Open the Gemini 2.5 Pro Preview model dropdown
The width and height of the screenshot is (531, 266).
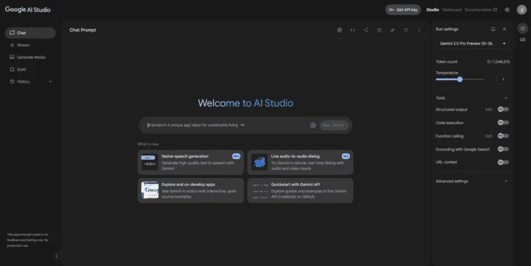click(472, 44)
